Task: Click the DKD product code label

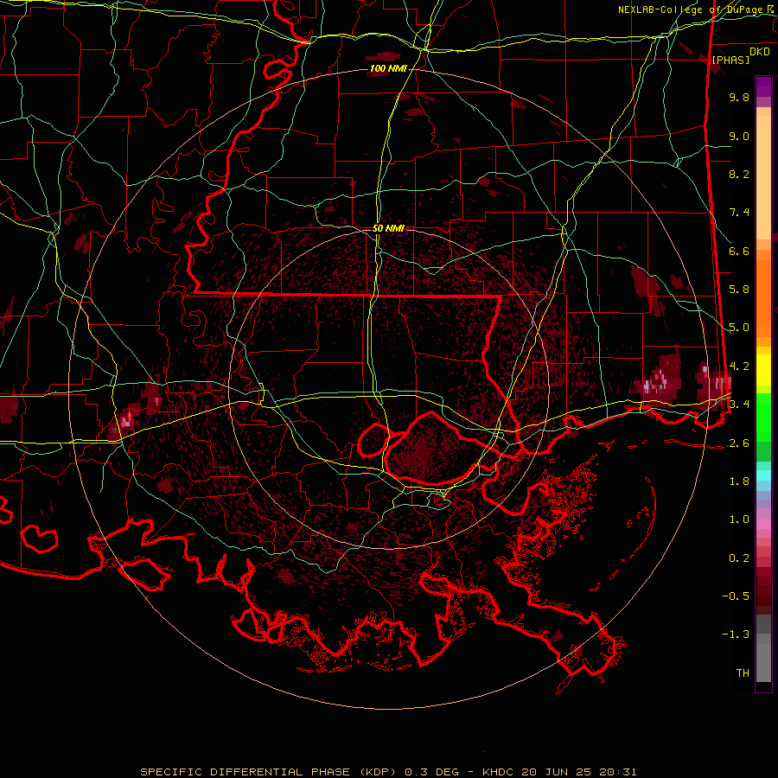Action: pos(760,52)
